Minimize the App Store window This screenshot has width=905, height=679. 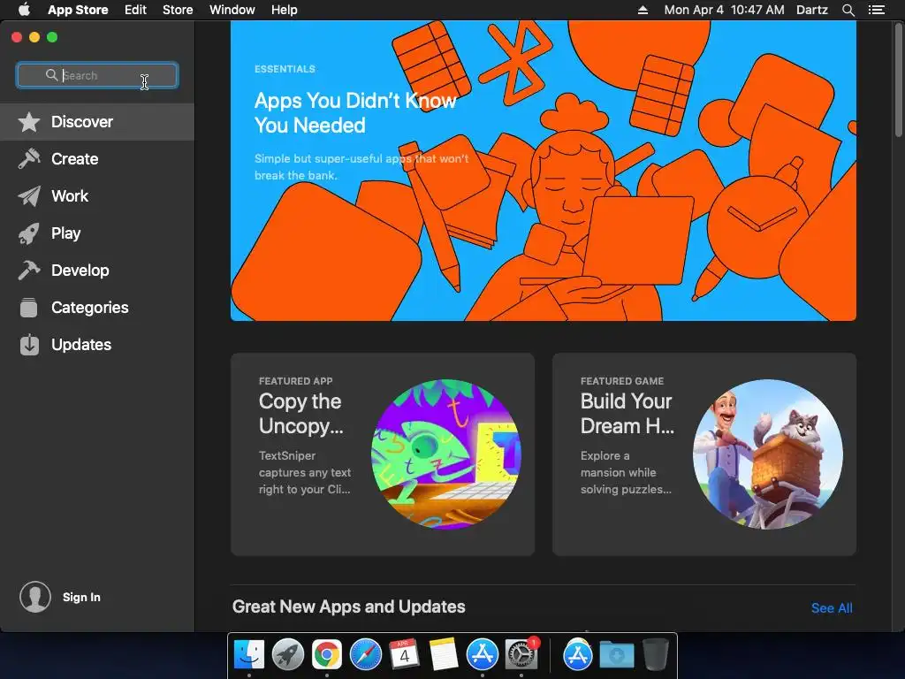pos(34,37)
